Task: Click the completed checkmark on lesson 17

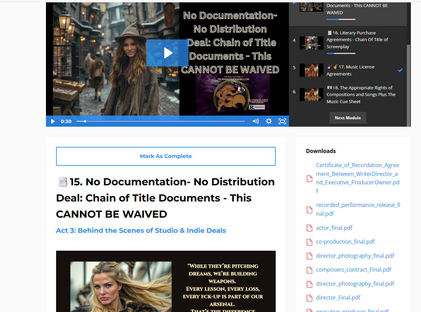Action: click(x=400, y=70)
